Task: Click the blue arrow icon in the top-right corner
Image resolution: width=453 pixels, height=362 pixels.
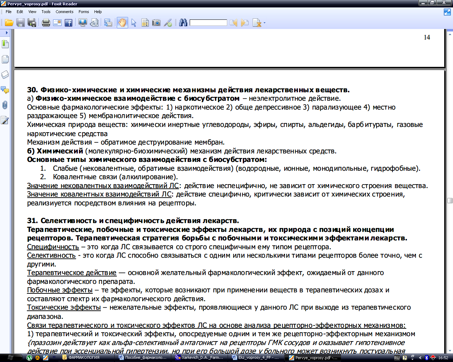Action: click(447, 12)
